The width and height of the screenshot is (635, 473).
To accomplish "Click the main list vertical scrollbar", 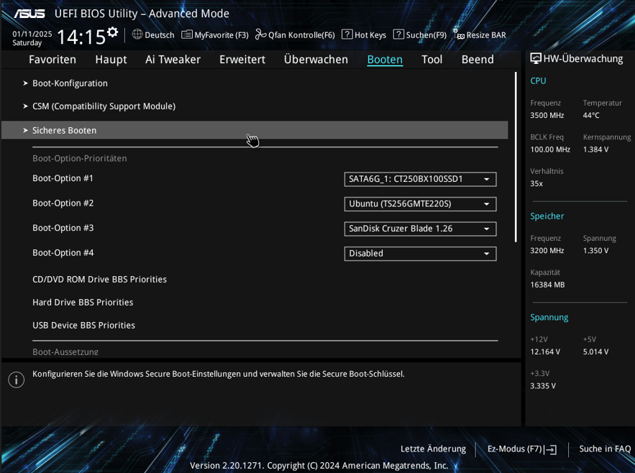I will point(516,157).
